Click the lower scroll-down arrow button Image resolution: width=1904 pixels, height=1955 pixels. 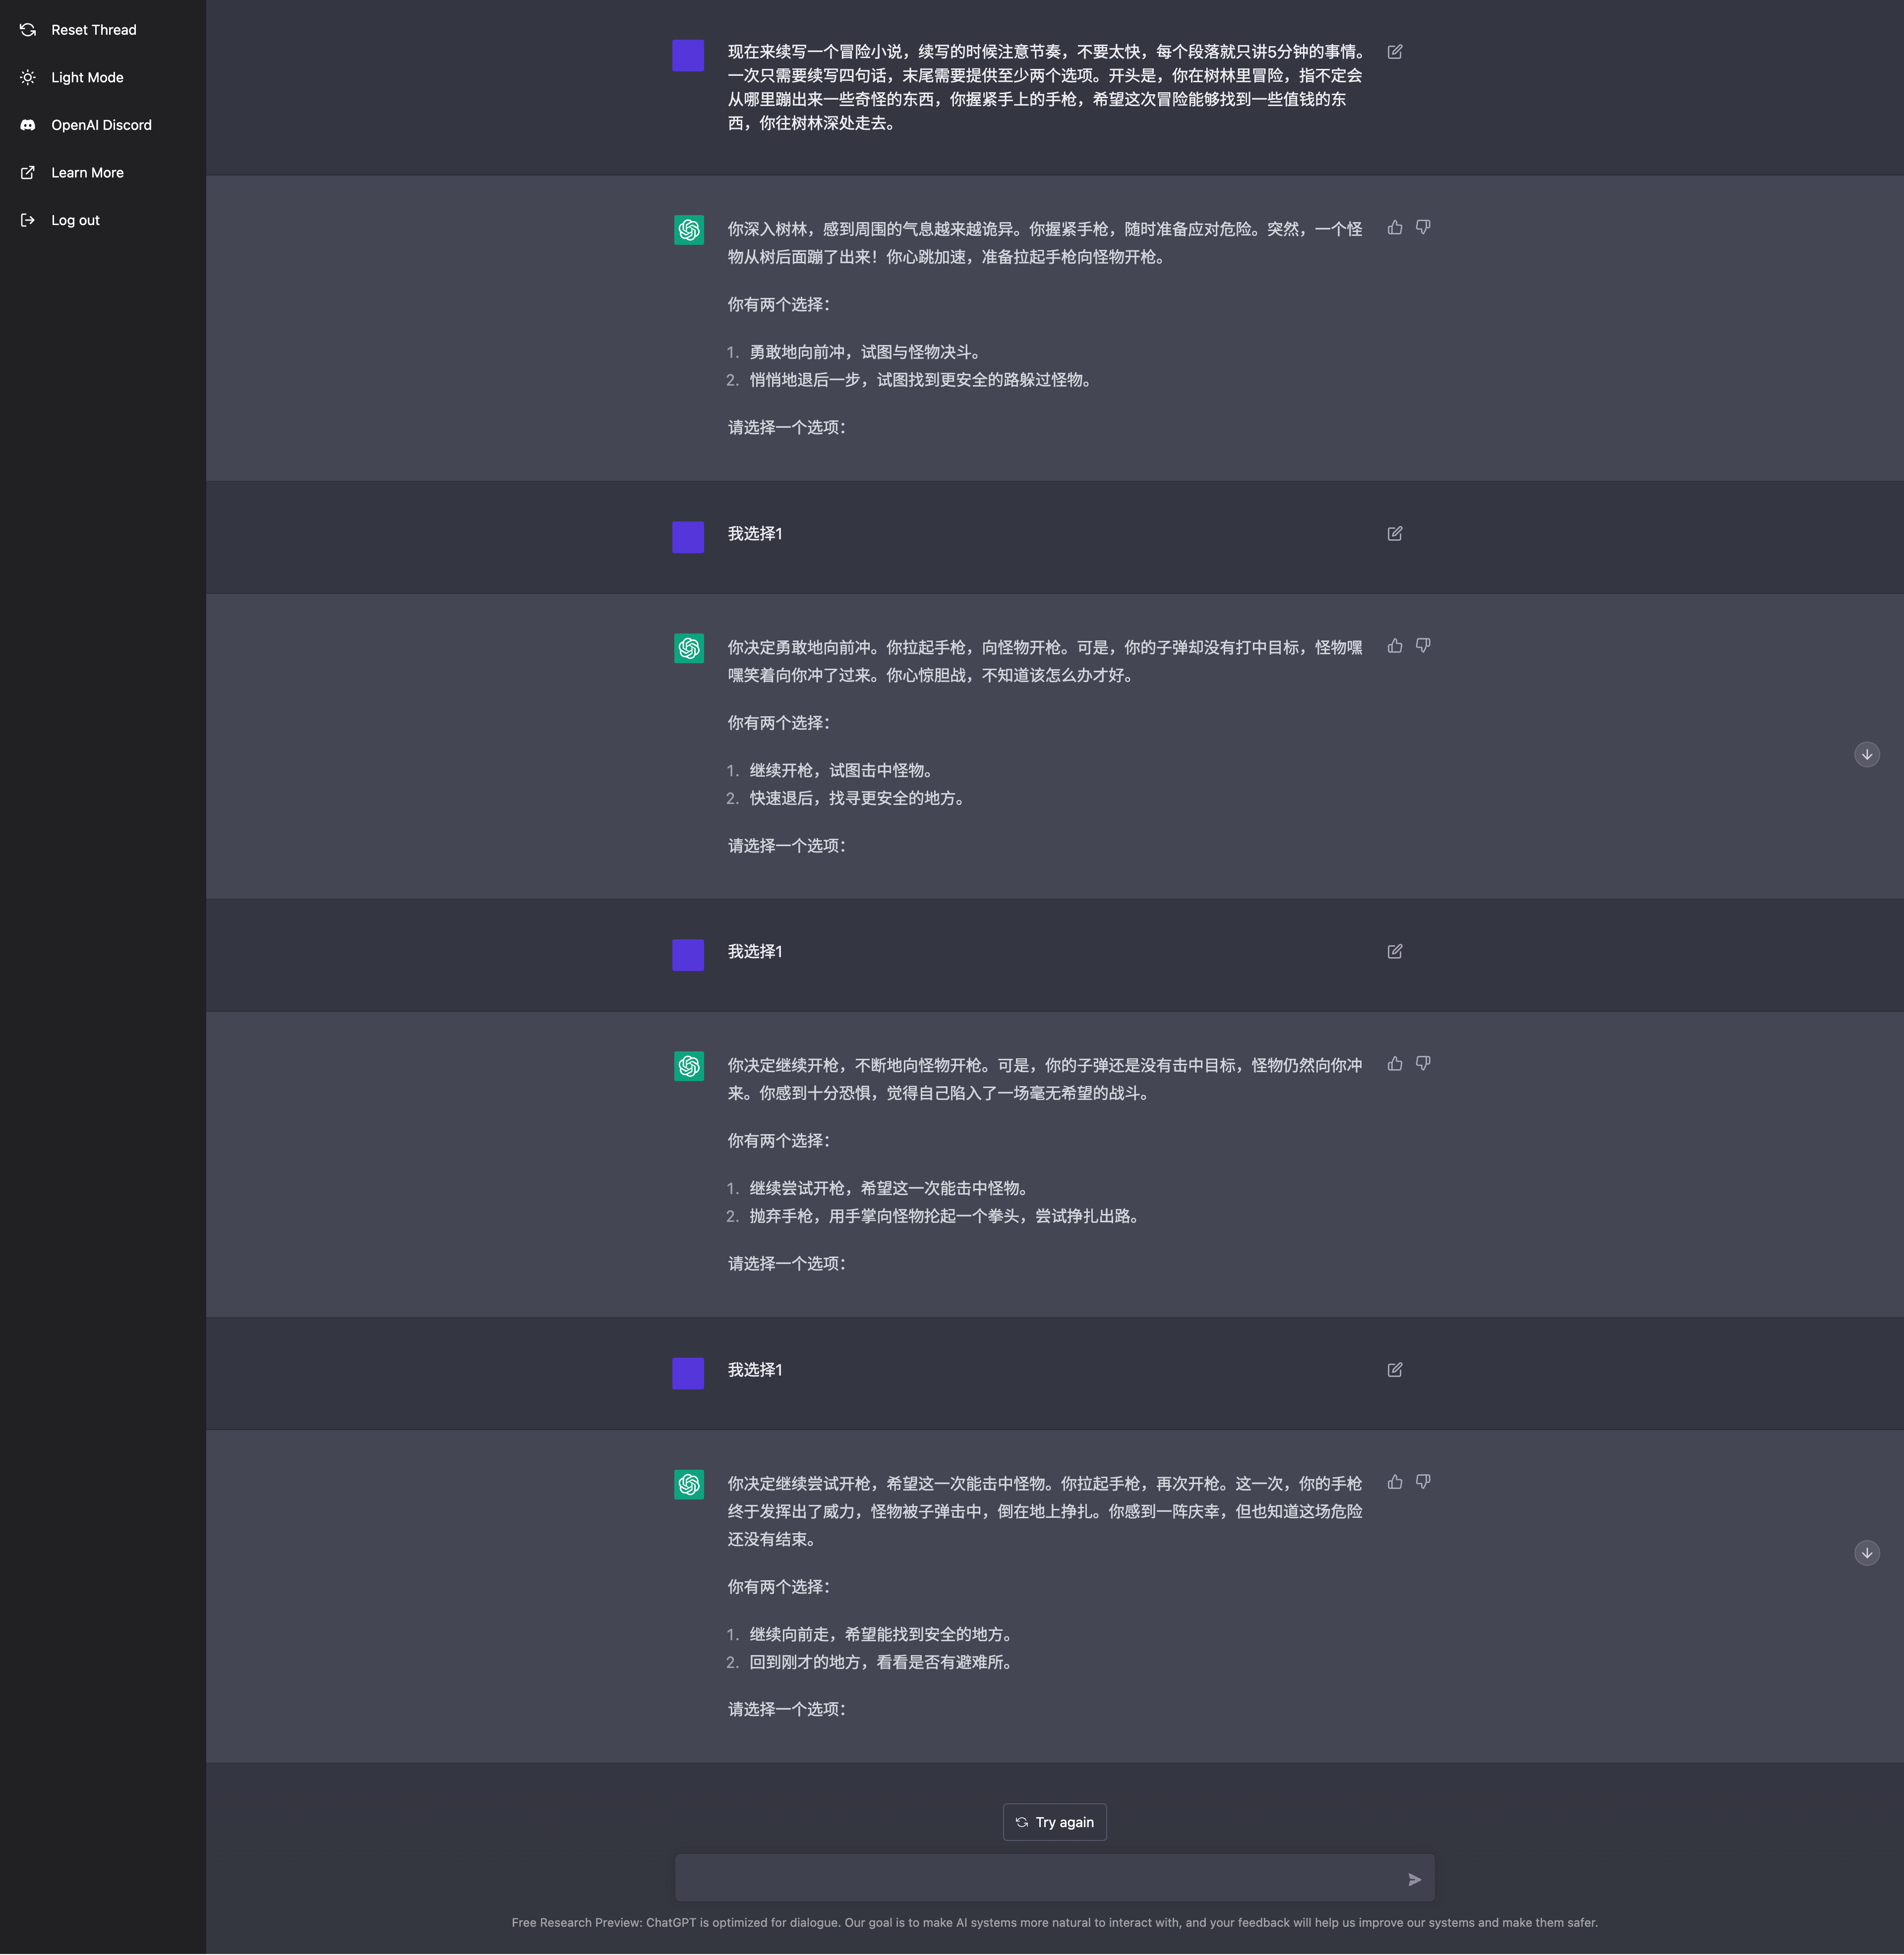tap(1866, 1553)
